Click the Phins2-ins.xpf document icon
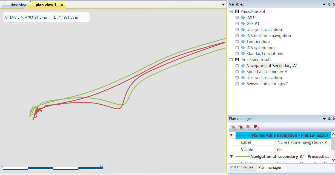335x175 pixels. click(237, 12)
